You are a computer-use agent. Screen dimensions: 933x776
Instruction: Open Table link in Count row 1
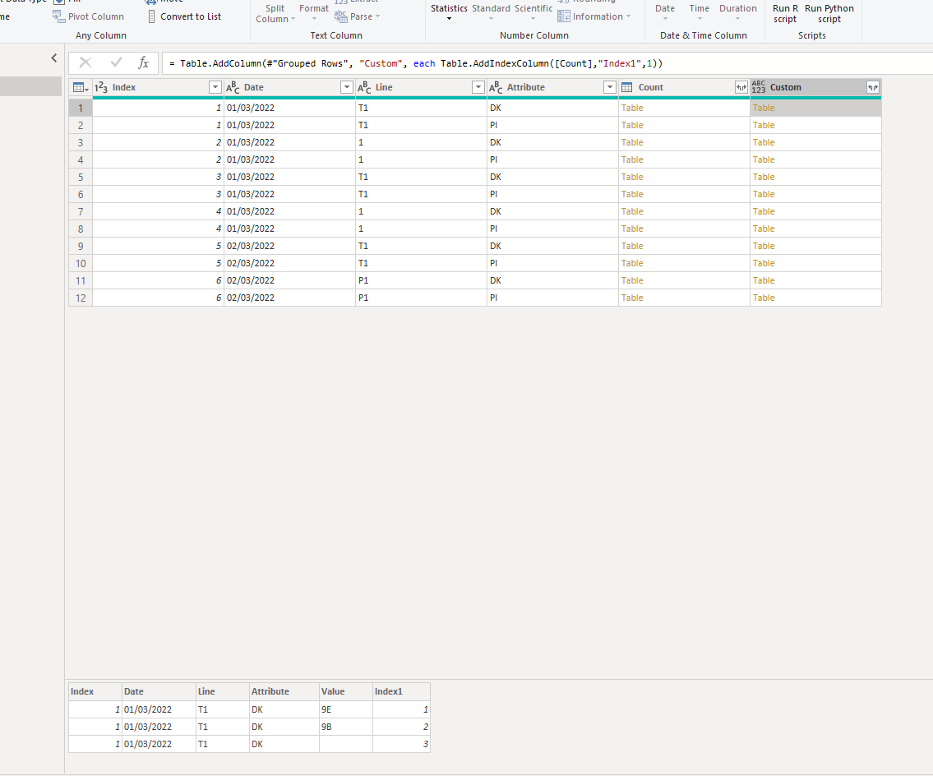point(632,109)
